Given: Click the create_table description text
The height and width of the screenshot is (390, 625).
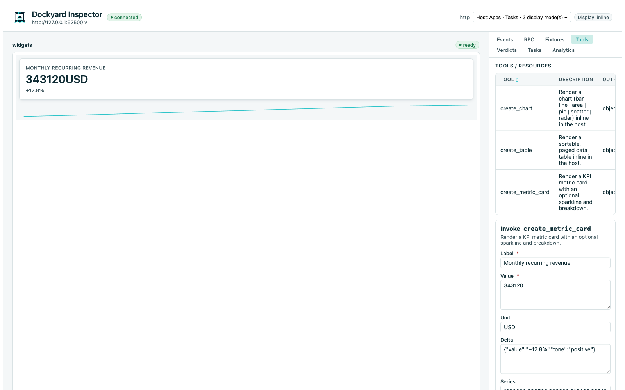Looking at the screenshot, I should pos(575,150).
